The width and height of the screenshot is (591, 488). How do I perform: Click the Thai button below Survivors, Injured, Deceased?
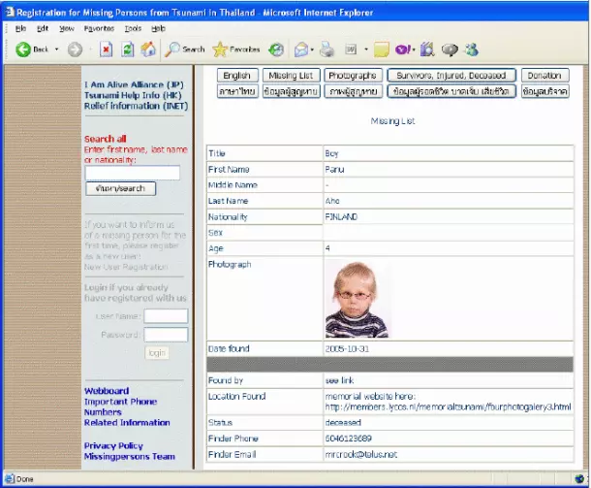(451, 91)
